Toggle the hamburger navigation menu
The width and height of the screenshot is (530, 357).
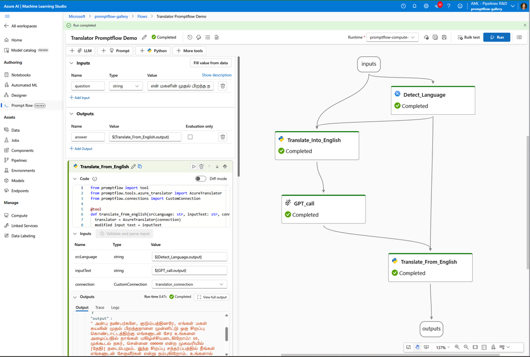pos(7,16)
